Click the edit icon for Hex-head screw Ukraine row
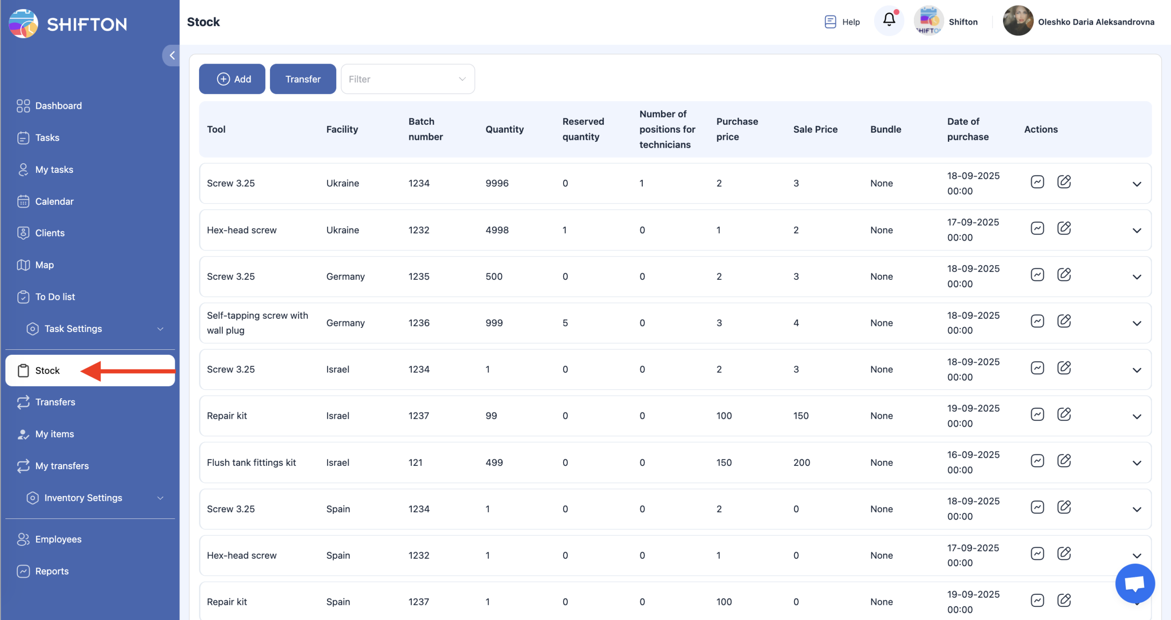The width and height of the screenshot is (1171, 620). tap(1064, 228)
